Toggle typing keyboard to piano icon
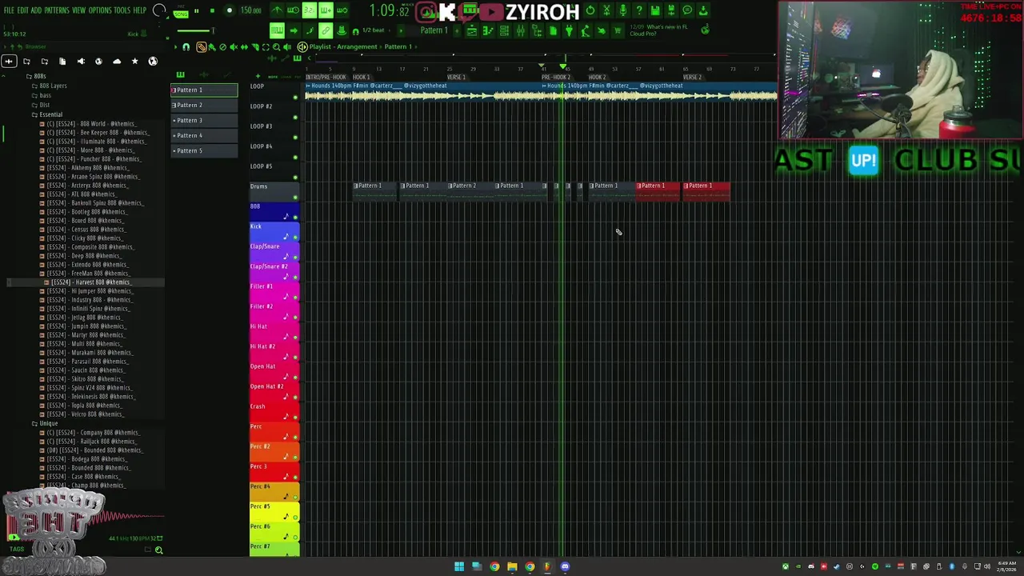1024x576 pixels. 277,30
